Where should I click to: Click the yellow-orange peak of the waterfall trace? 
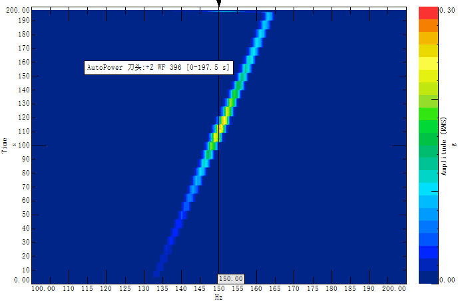click(220, 128)
